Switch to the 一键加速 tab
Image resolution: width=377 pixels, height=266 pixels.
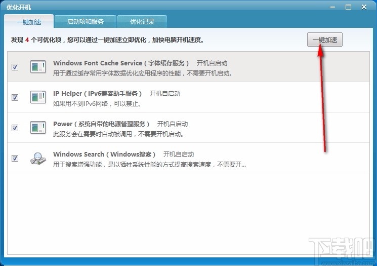[29, 21]
